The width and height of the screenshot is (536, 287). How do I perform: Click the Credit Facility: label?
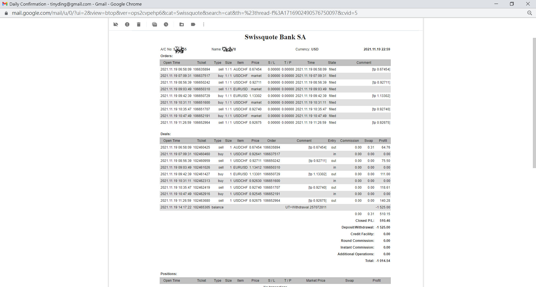pos(362,234)
